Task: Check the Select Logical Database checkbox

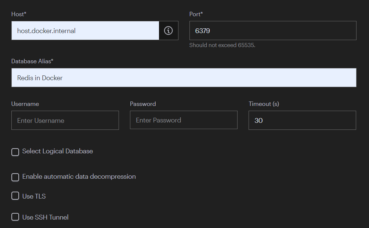Action: (x=15, y=152)
